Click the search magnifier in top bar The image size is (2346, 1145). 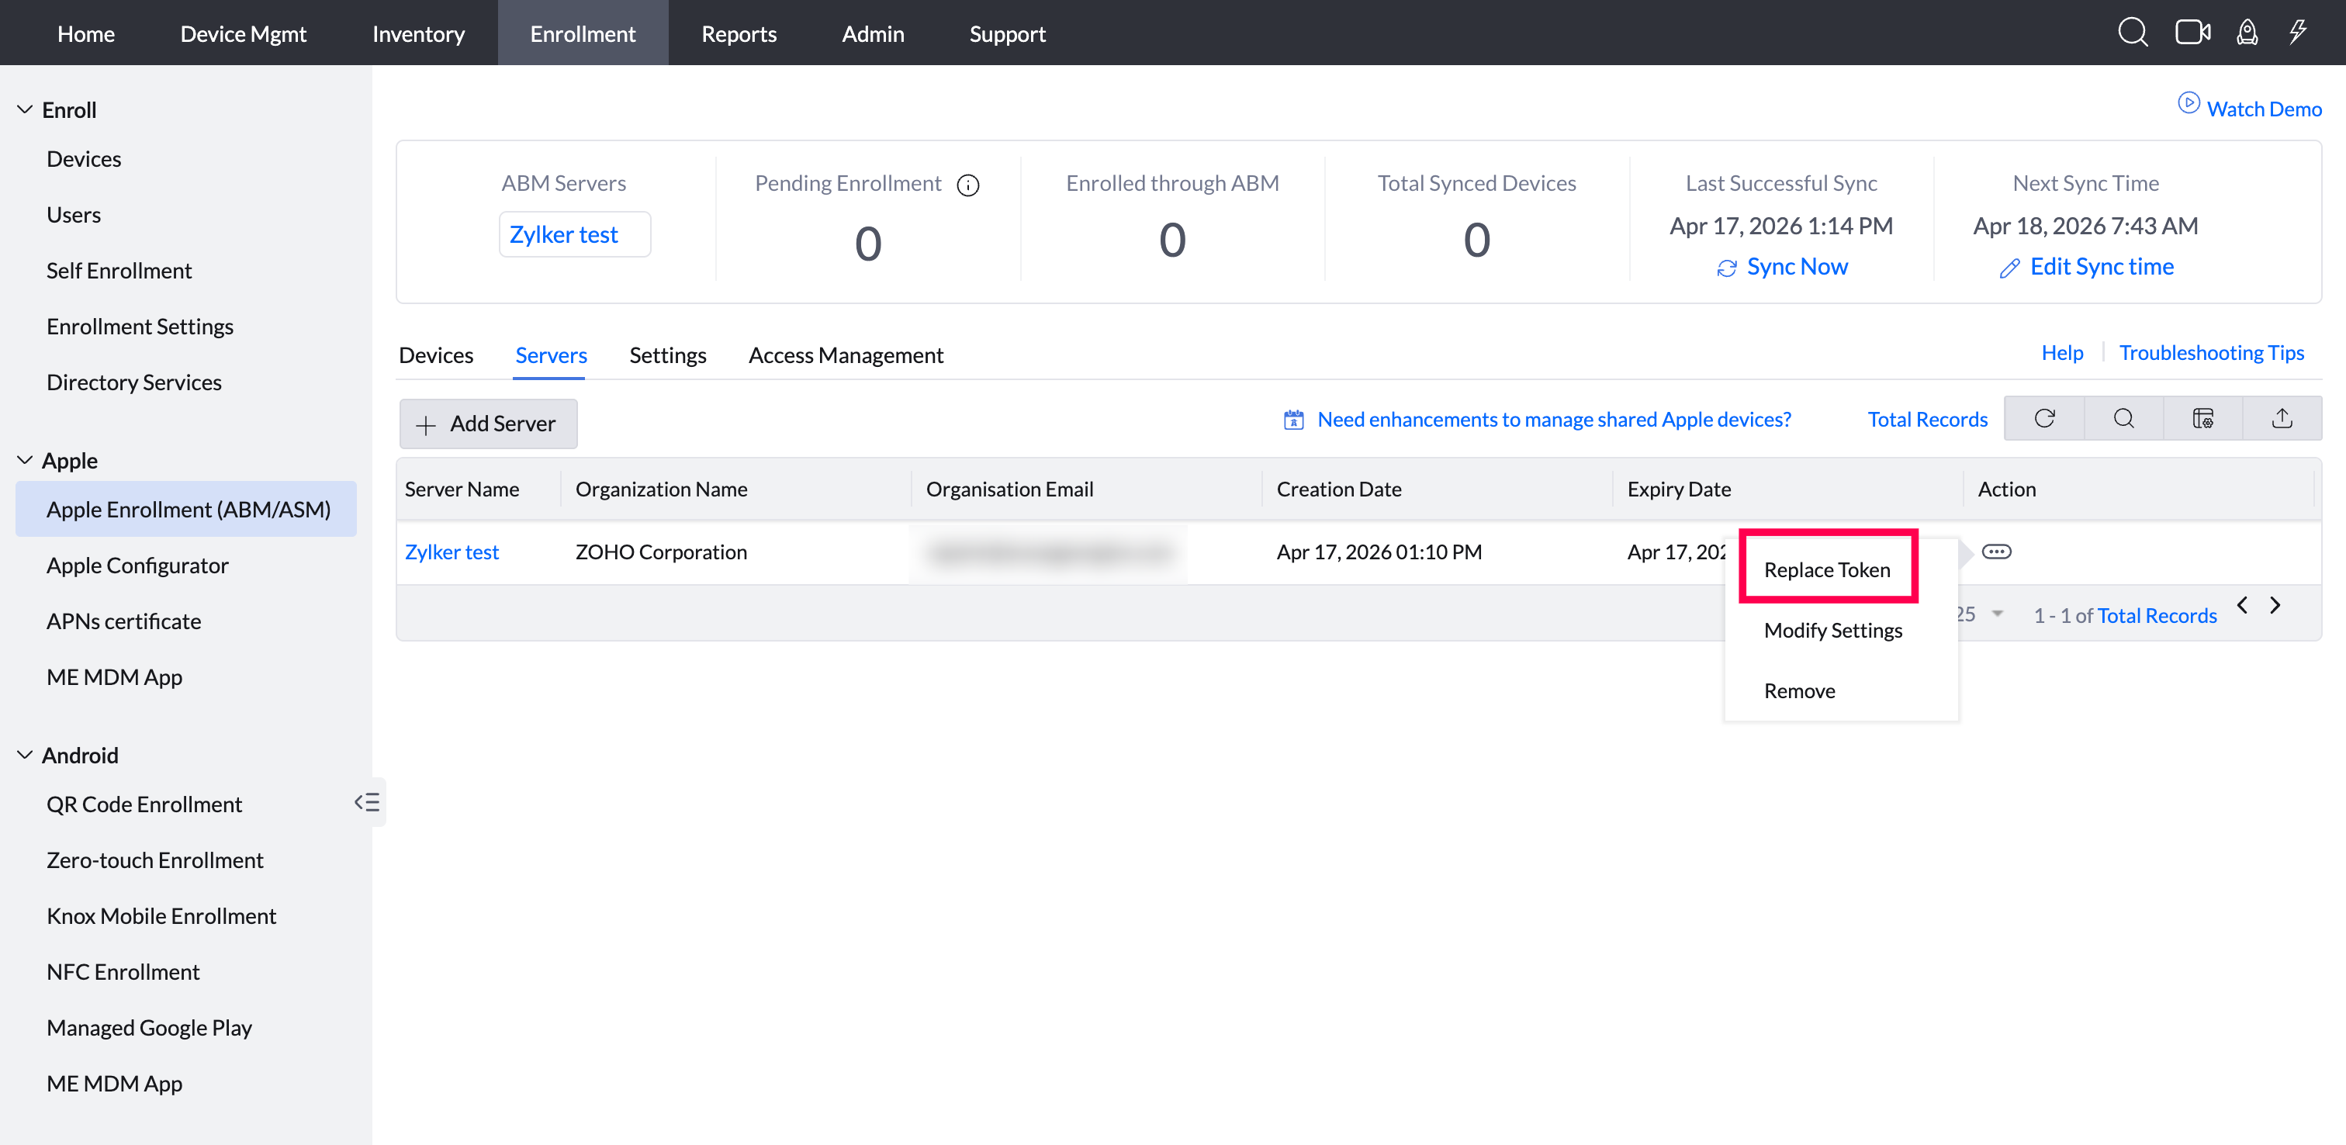[2131, 33]
